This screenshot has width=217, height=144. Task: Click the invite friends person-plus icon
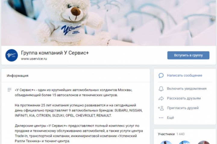(x=161, y=108)
